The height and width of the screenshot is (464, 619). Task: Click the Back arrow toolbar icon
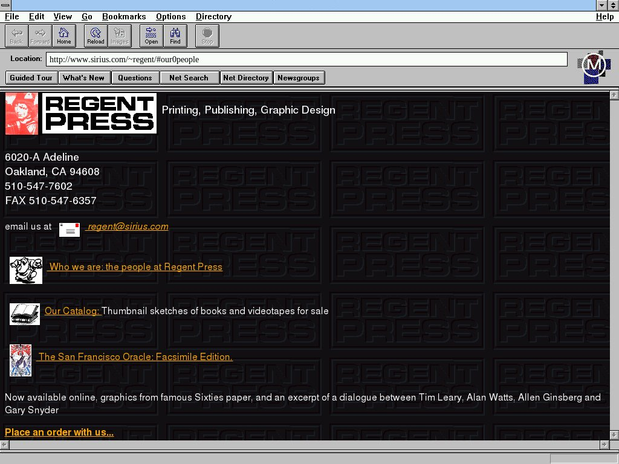point(16,36)
